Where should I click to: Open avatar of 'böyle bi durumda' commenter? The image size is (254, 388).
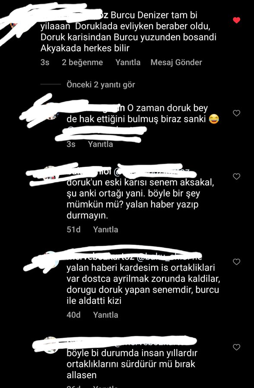pos(51,344)
